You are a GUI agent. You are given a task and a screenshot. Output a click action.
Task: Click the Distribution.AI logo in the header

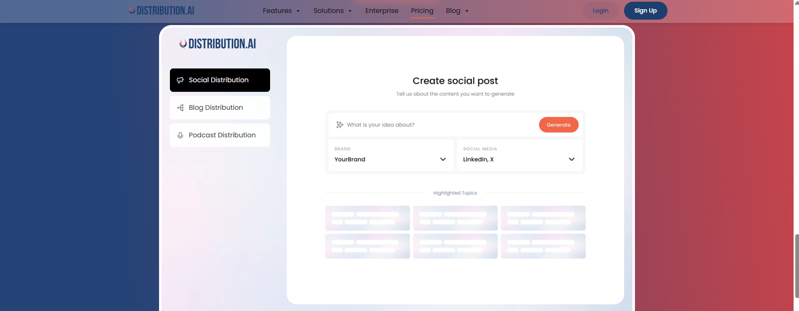tap(162, 10)
